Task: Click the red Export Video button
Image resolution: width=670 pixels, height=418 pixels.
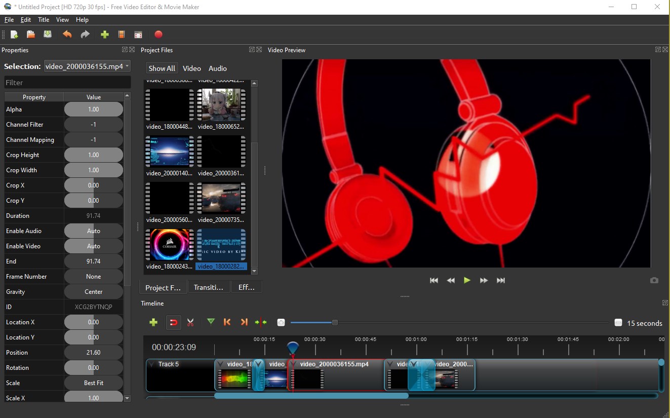Action: point(159,34)
